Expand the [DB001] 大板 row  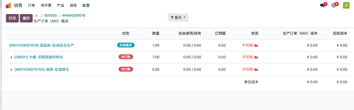click(12, 57)
